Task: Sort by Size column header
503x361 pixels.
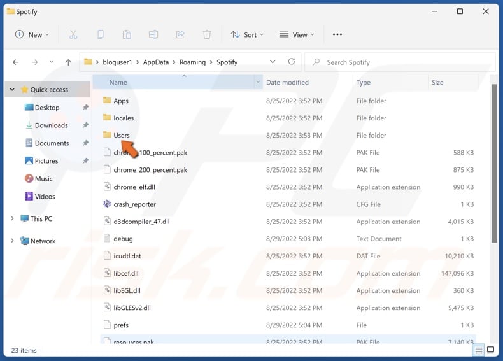Action: coord(437,83)
